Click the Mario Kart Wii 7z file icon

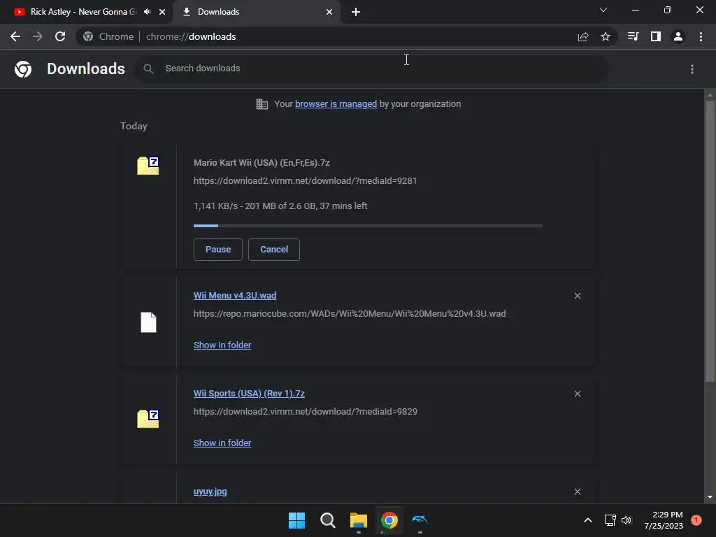[148, 165]
